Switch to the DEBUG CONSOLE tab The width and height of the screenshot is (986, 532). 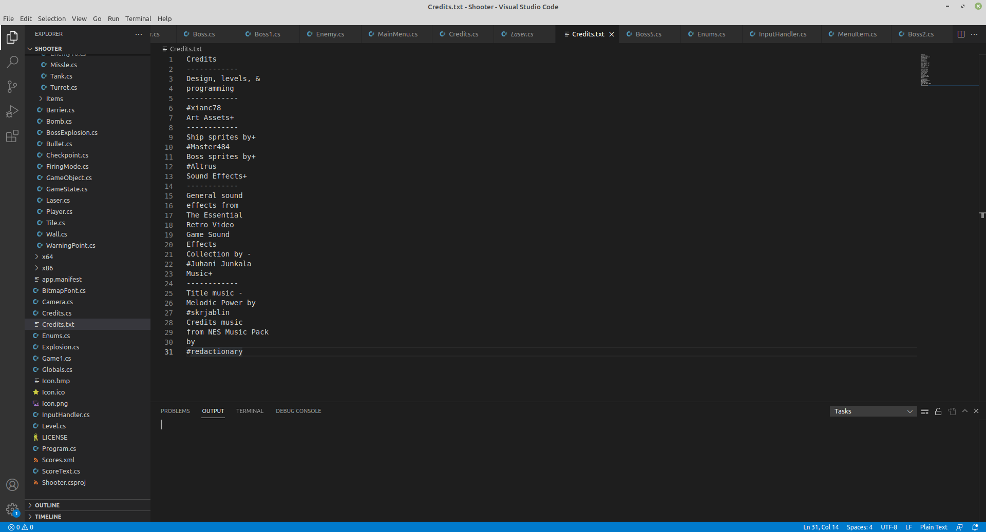298,411
